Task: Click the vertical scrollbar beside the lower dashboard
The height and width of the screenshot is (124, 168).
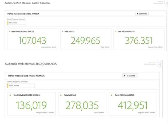Action: pyautogui.click(x=163, y=89)
